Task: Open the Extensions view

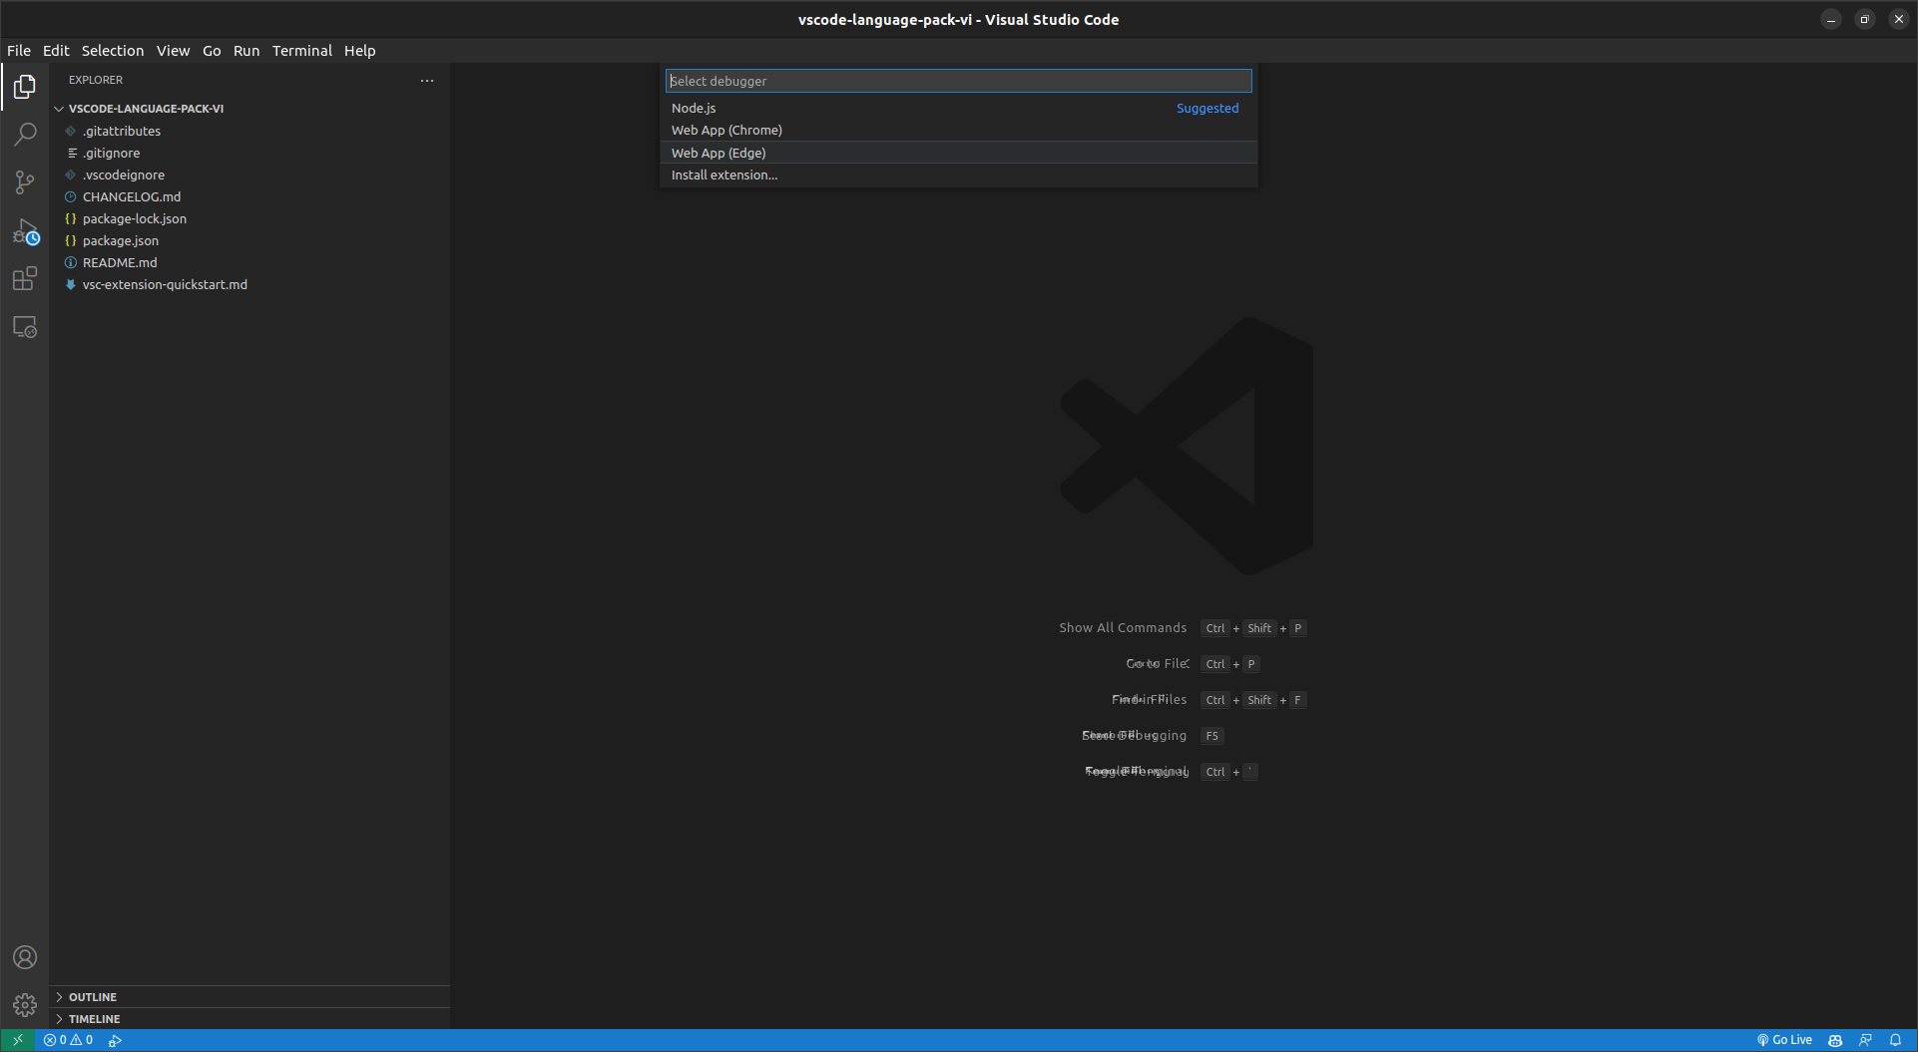Action: point(25,279)
